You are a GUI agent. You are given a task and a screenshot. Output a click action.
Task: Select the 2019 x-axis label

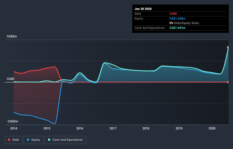179,128
